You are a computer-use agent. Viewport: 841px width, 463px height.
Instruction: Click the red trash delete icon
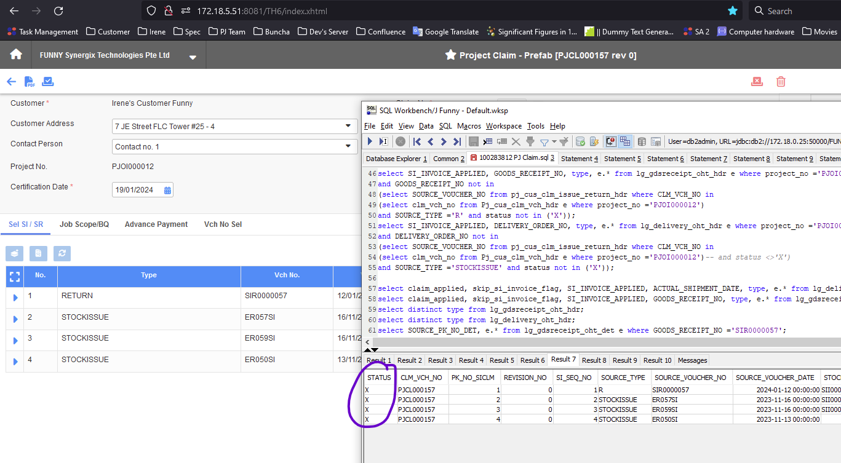click(x=781, y=82)
